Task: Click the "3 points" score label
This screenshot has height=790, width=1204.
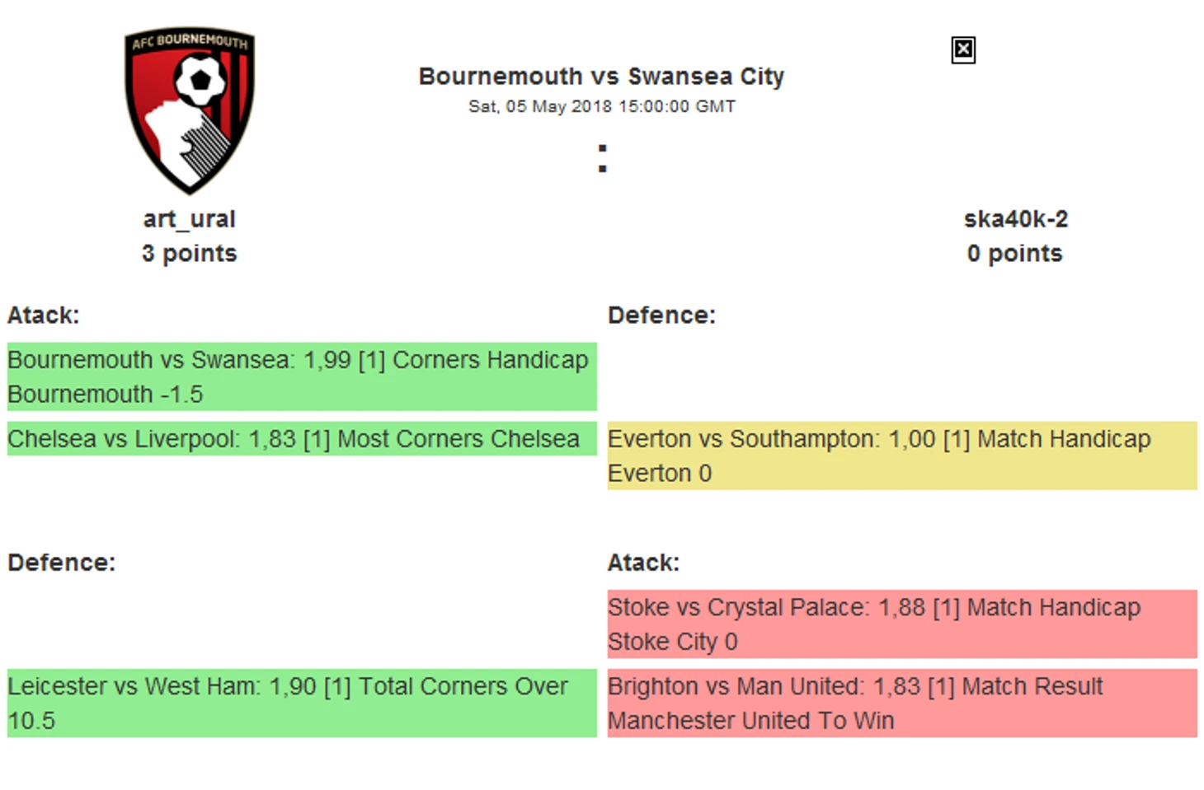Action: click(189, 254)
